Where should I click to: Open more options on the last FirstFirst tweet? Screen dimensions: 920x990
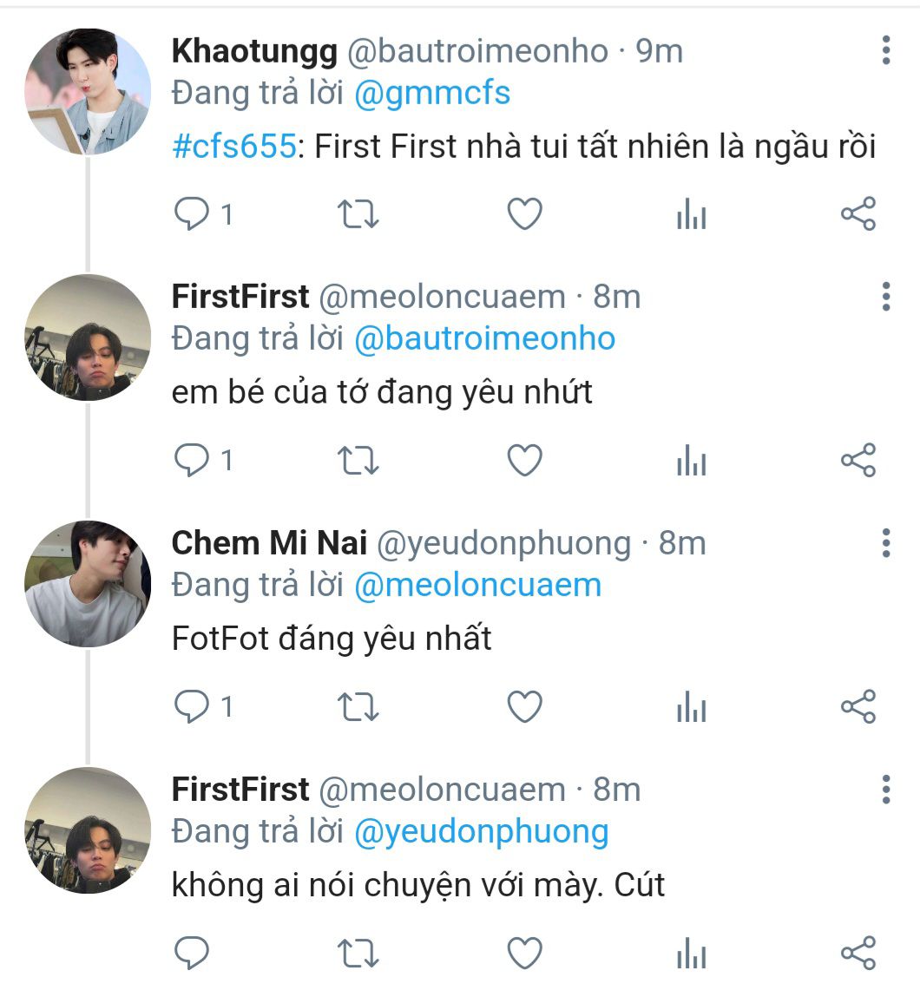click(885, 790)
